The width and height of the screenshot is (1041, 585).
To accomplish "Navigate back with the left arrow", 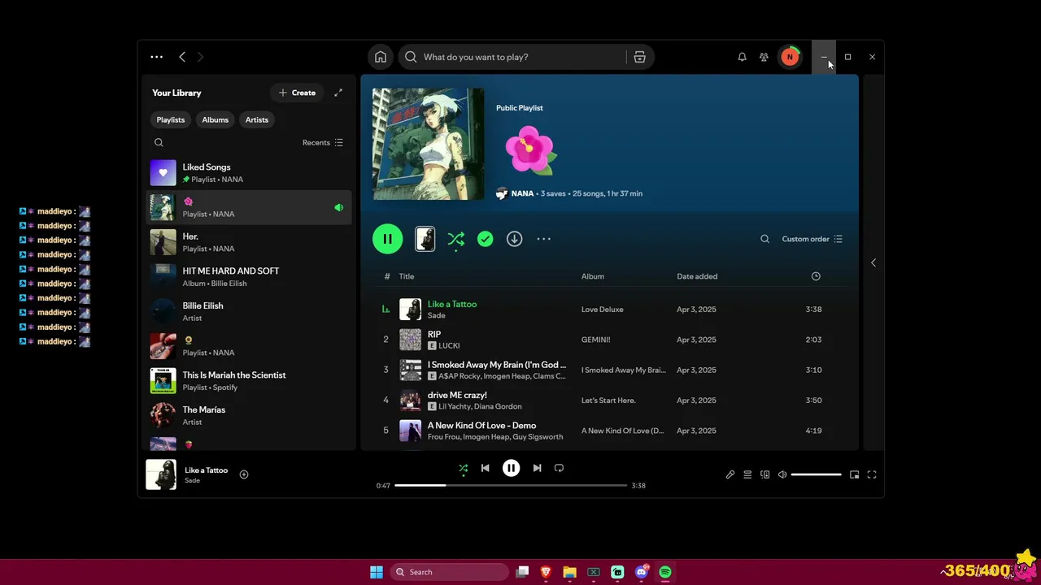I will 182,57.
